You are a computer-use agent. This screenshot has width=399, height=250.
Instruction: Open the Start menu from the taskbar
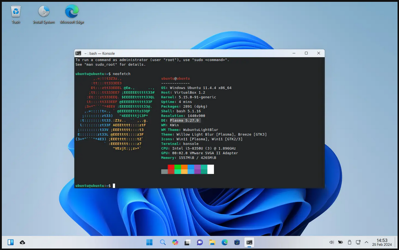[x=150, y=242]
